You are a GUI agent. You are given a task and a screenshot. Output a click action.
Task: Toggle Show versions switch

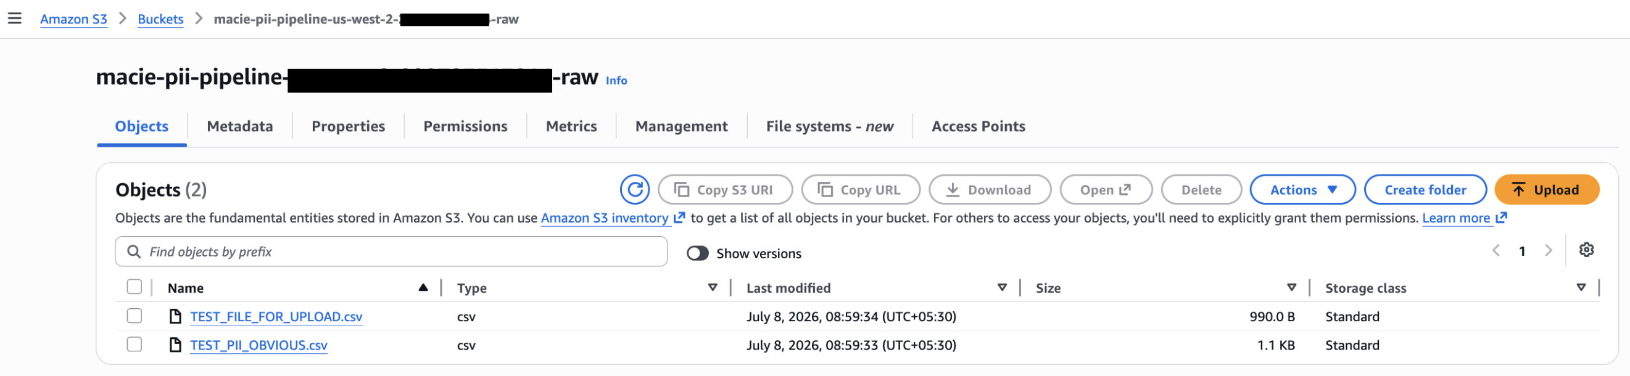coord(697,253)
